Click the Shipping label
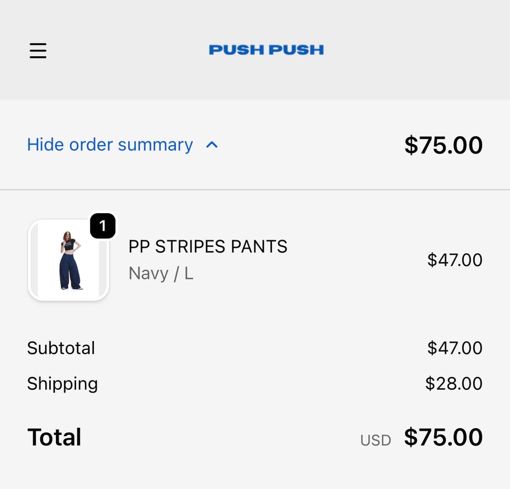Image resolution: width=510 pixels, height=489 pixels. pos(62,384)
